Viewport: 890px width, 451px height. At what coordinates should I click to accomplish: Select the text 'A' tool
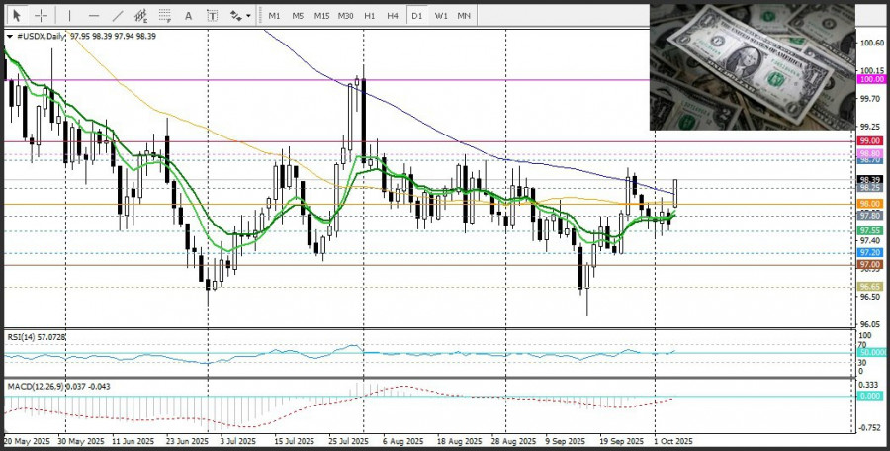pos(190,16)
